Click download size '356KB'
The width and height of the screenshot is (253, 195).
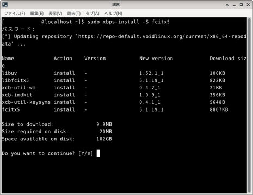(217, 95)
